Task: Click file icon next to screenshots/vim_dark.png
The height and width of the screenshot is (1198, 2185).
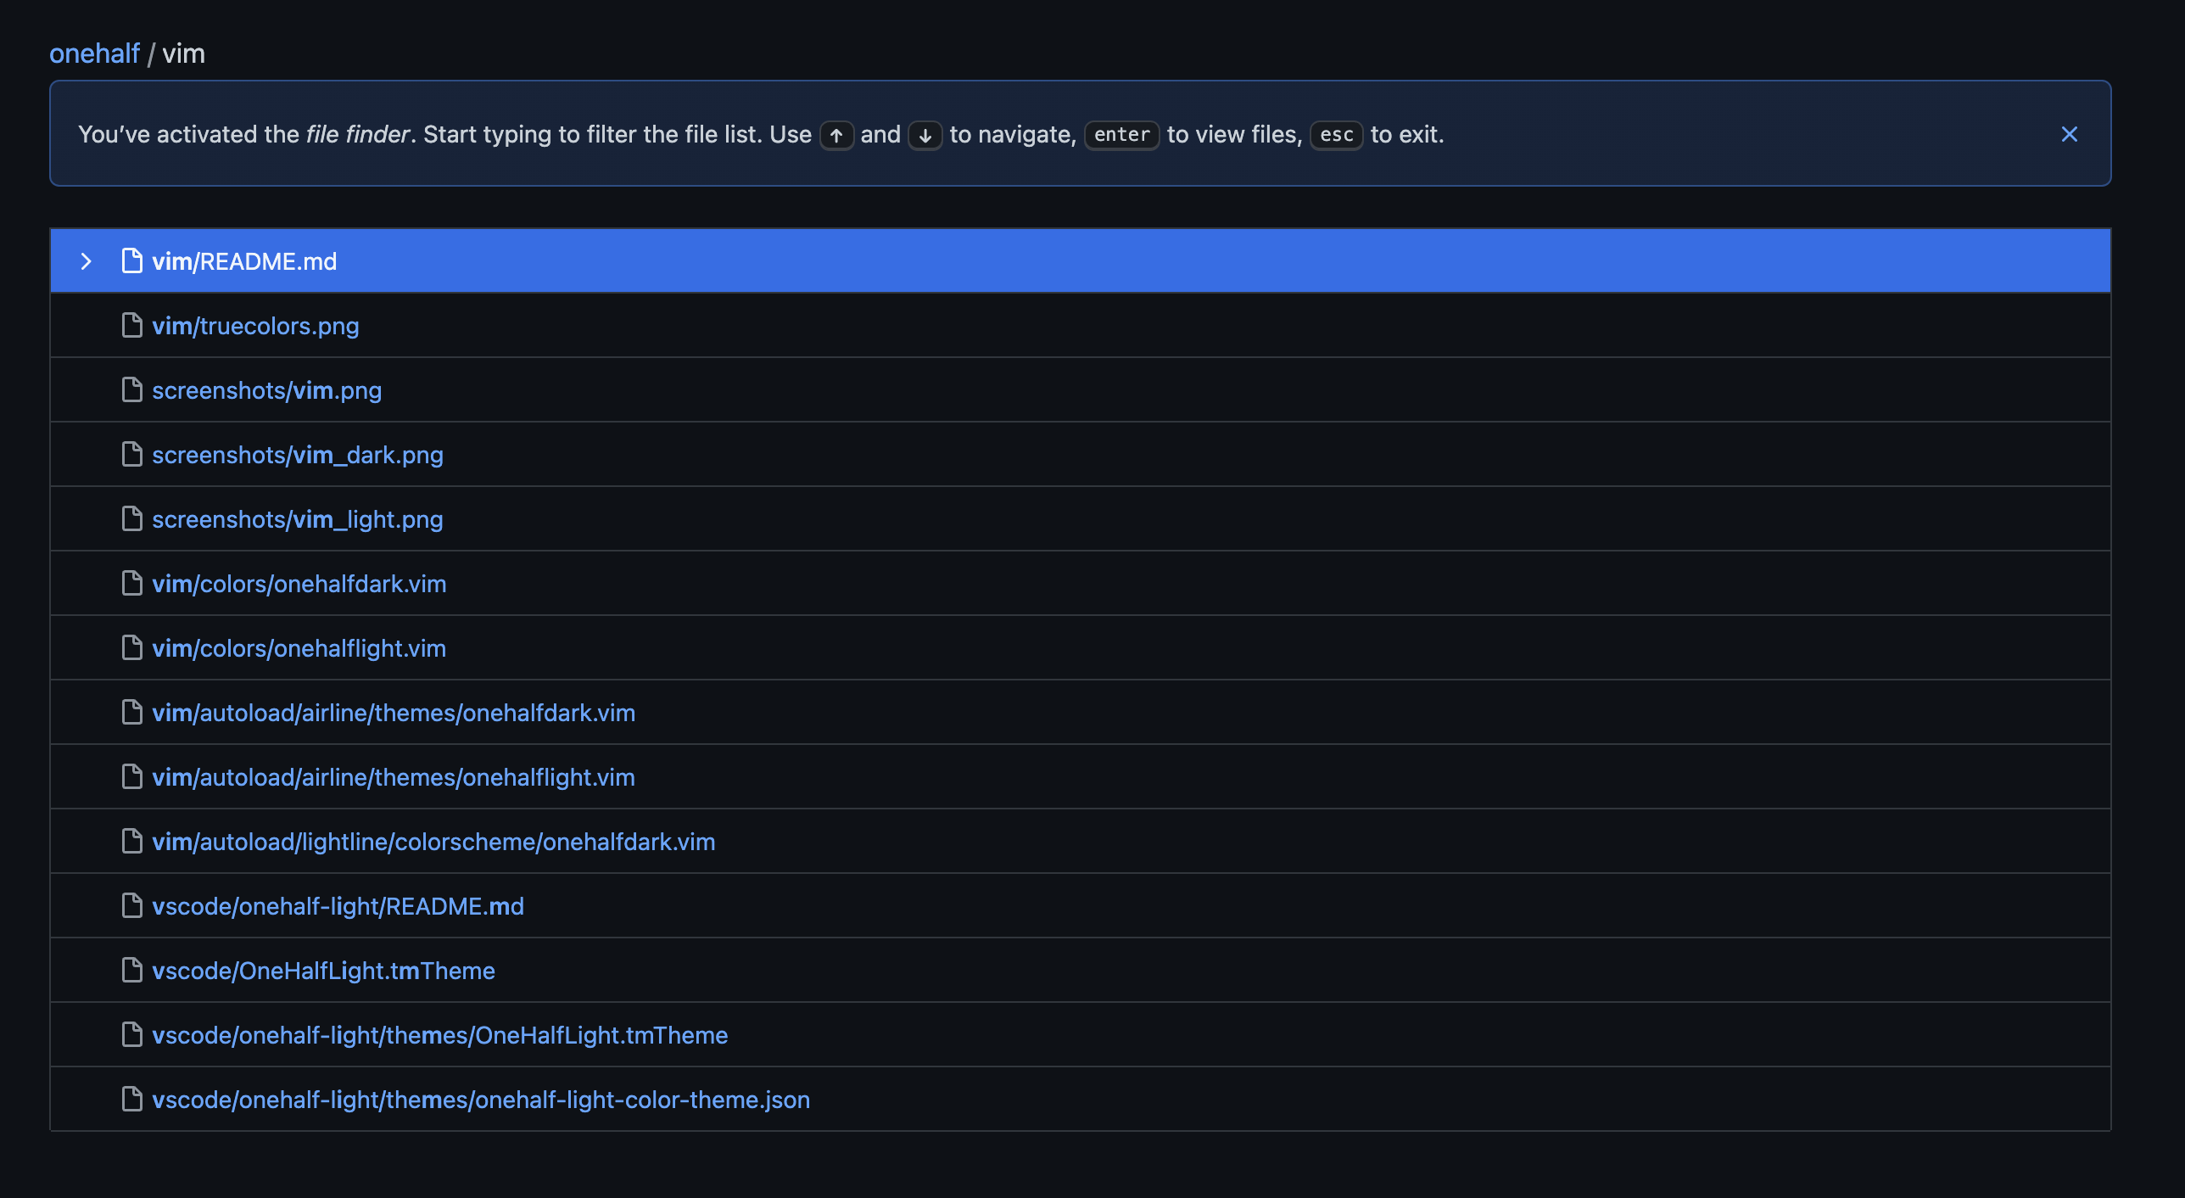Action: (x=131, y=454)
